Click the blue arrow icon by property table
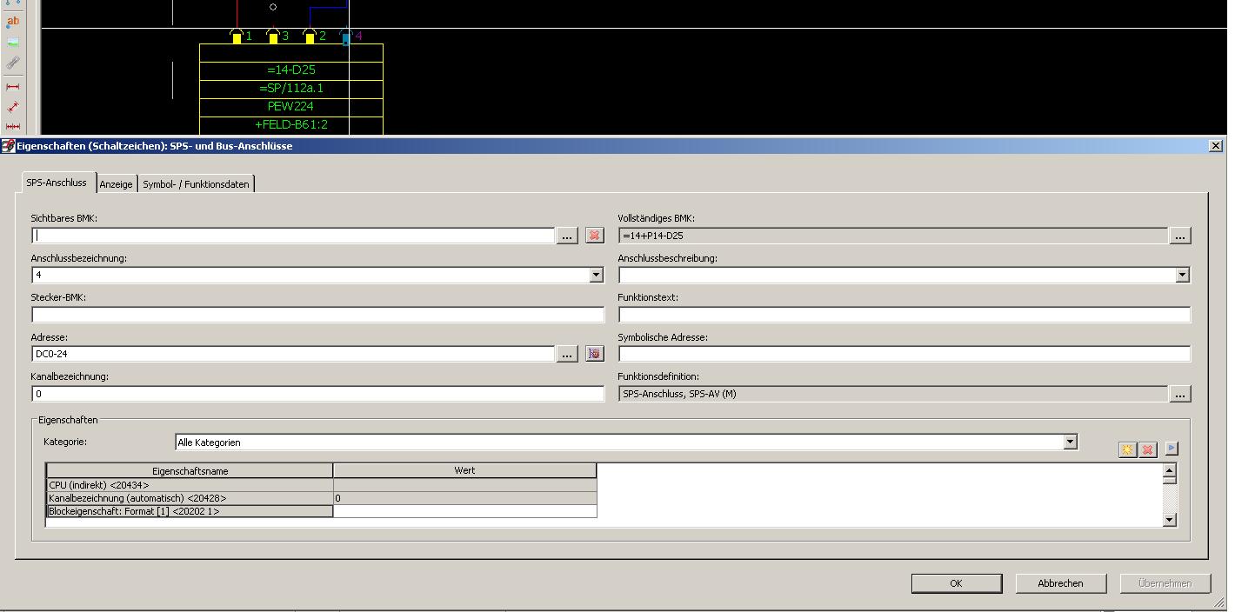 tap(1172, 449)
